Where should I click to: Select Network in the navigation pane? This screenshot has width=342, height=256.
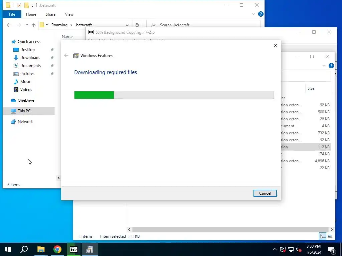[x=25, y=122]
